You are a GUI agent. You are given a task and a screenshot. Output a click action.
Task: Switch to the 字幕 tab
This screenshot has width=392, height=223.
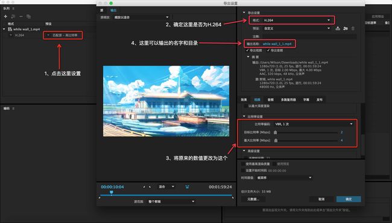pos(306,100)
